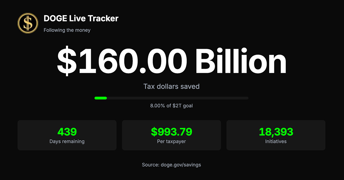Click the 18,393 initiatives count
The width and height of the screenshot is (344, 180).
tap(276, 132)
